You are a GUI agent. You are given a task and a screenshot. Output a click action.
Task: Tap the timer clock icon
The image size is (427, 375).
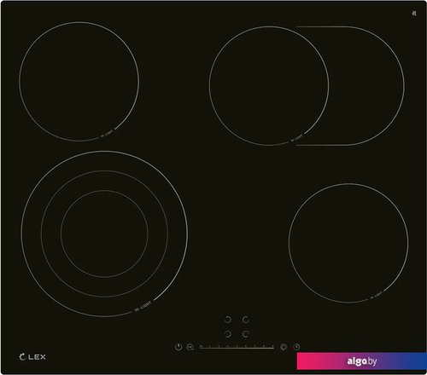[296, 347]
